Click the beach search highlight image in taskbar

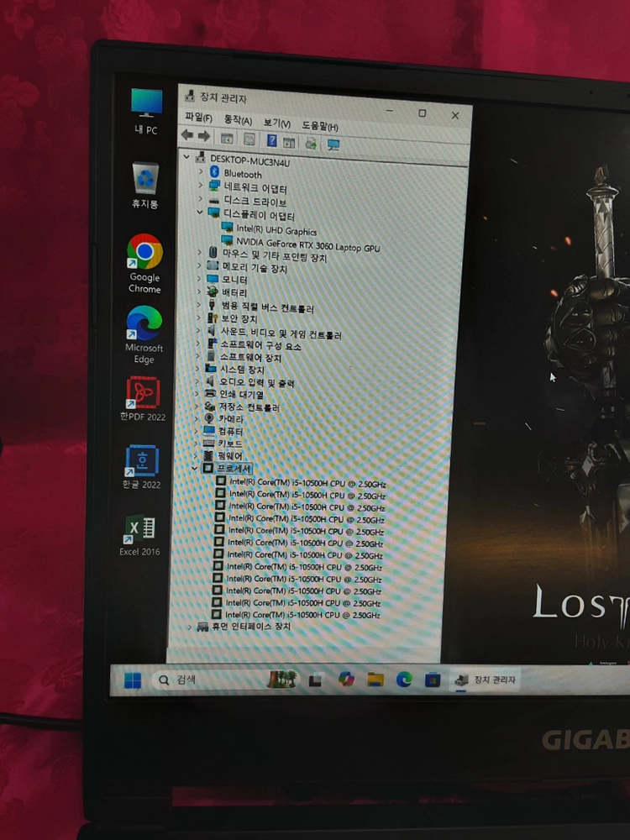[x=281, y=680]
